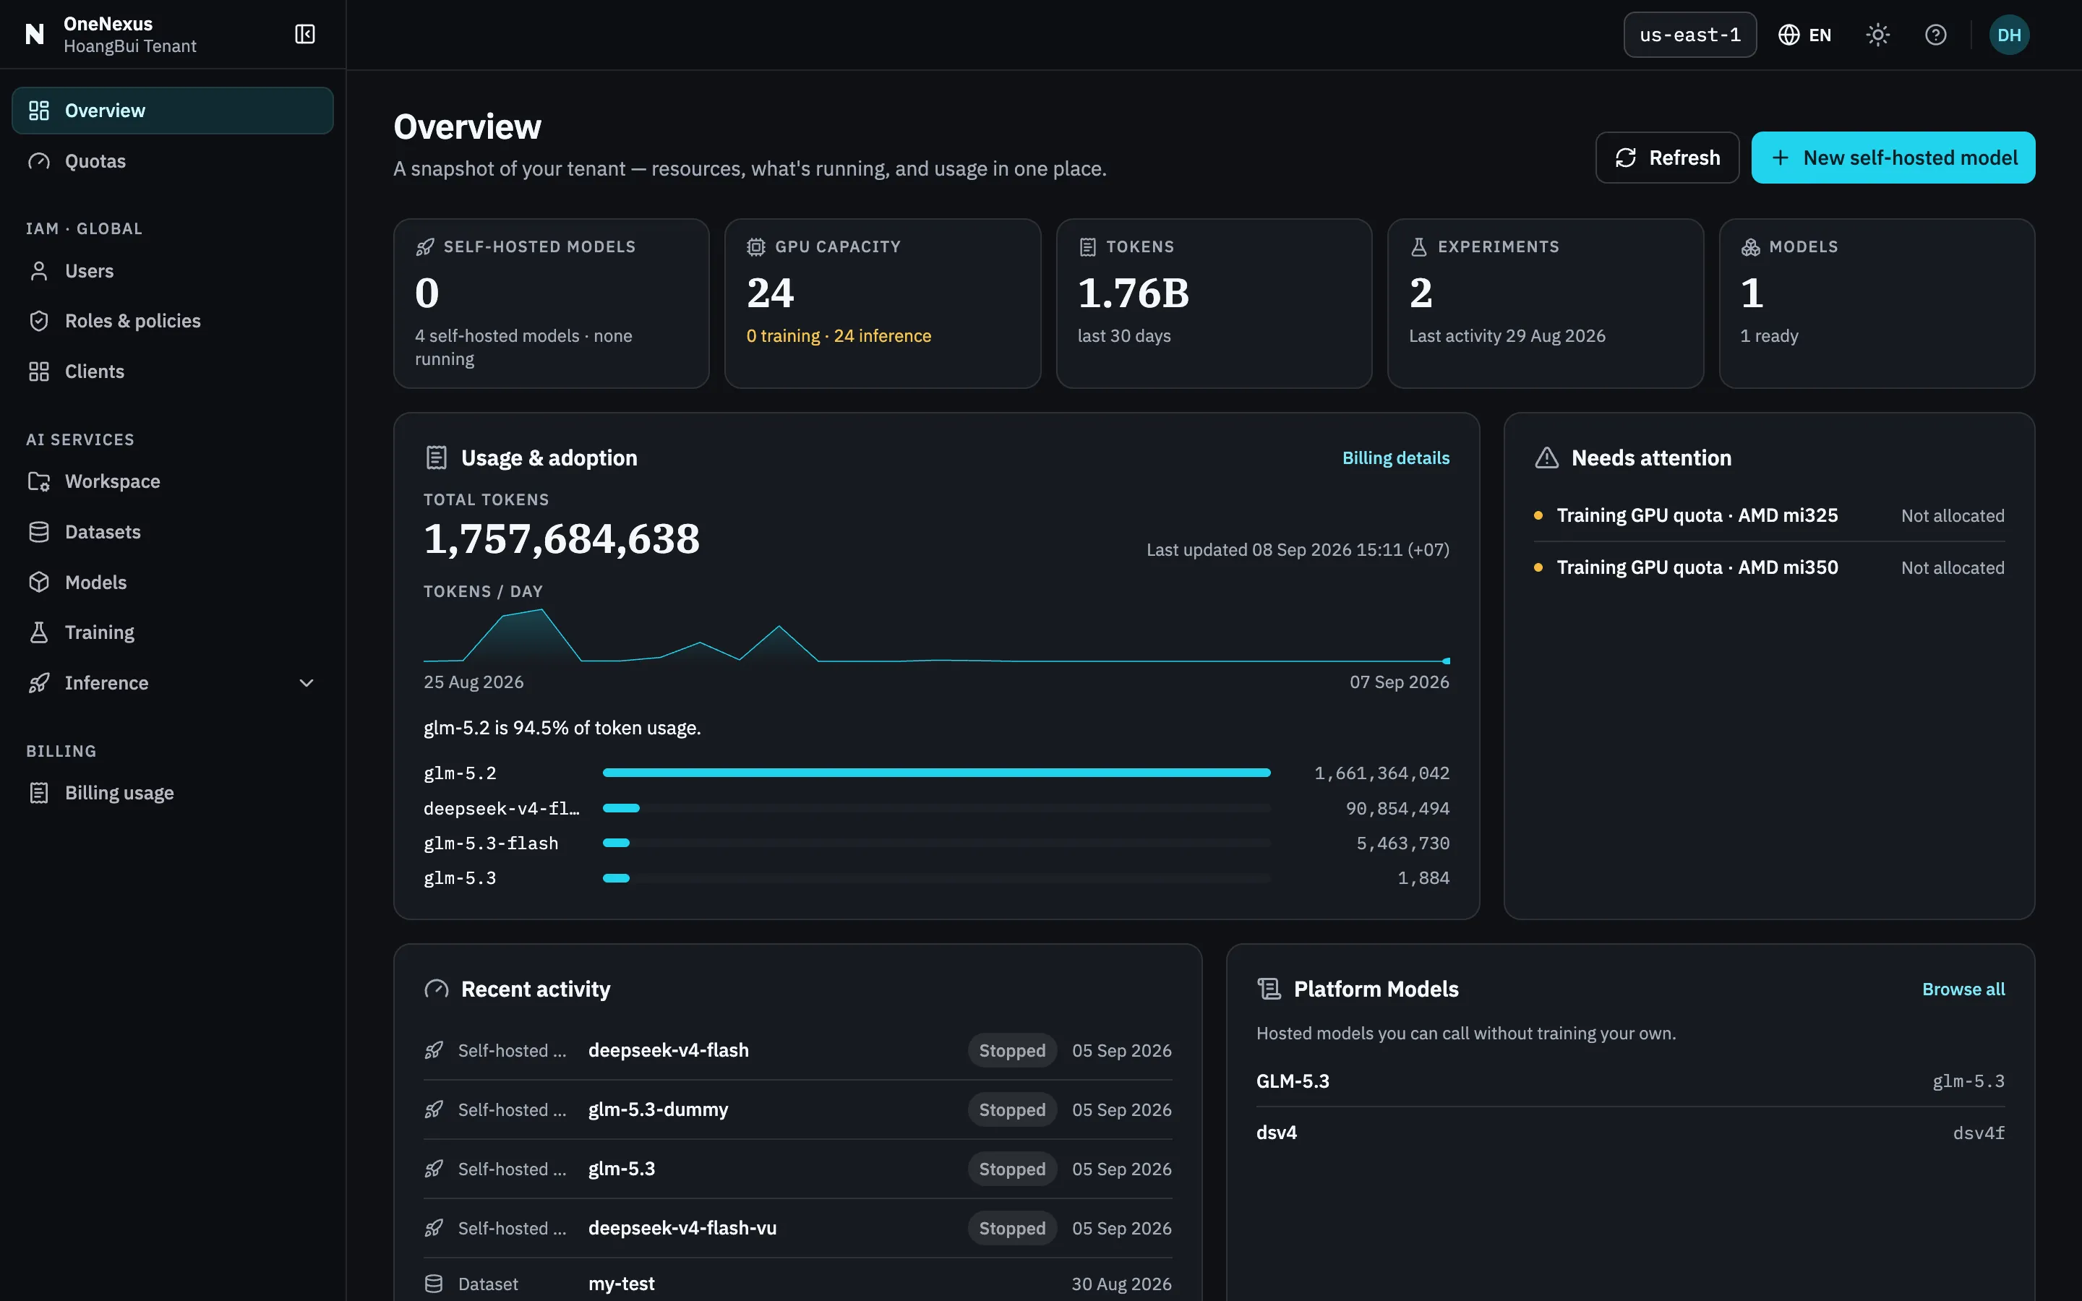
Task: Open Datasets page
Action: click(173, 533)
